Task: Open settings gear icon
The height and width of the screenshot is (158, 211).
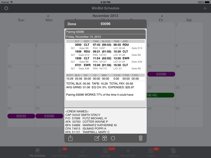Action: click(x=6, y=8)
